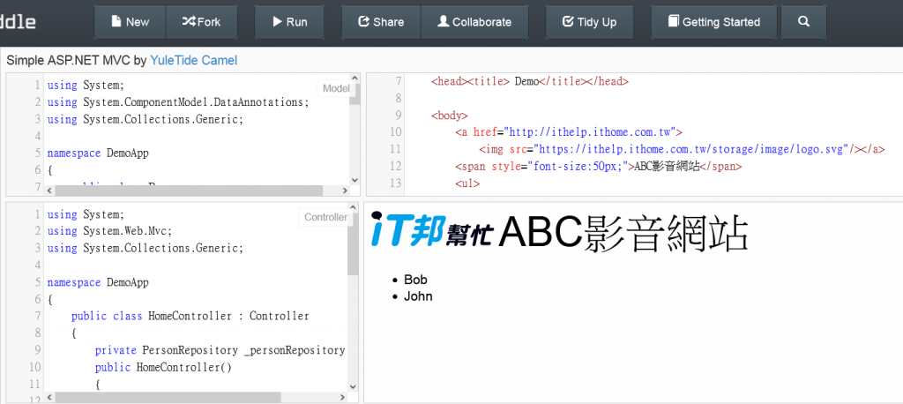Tidy Up the code
903x404 pixels.
589,22
